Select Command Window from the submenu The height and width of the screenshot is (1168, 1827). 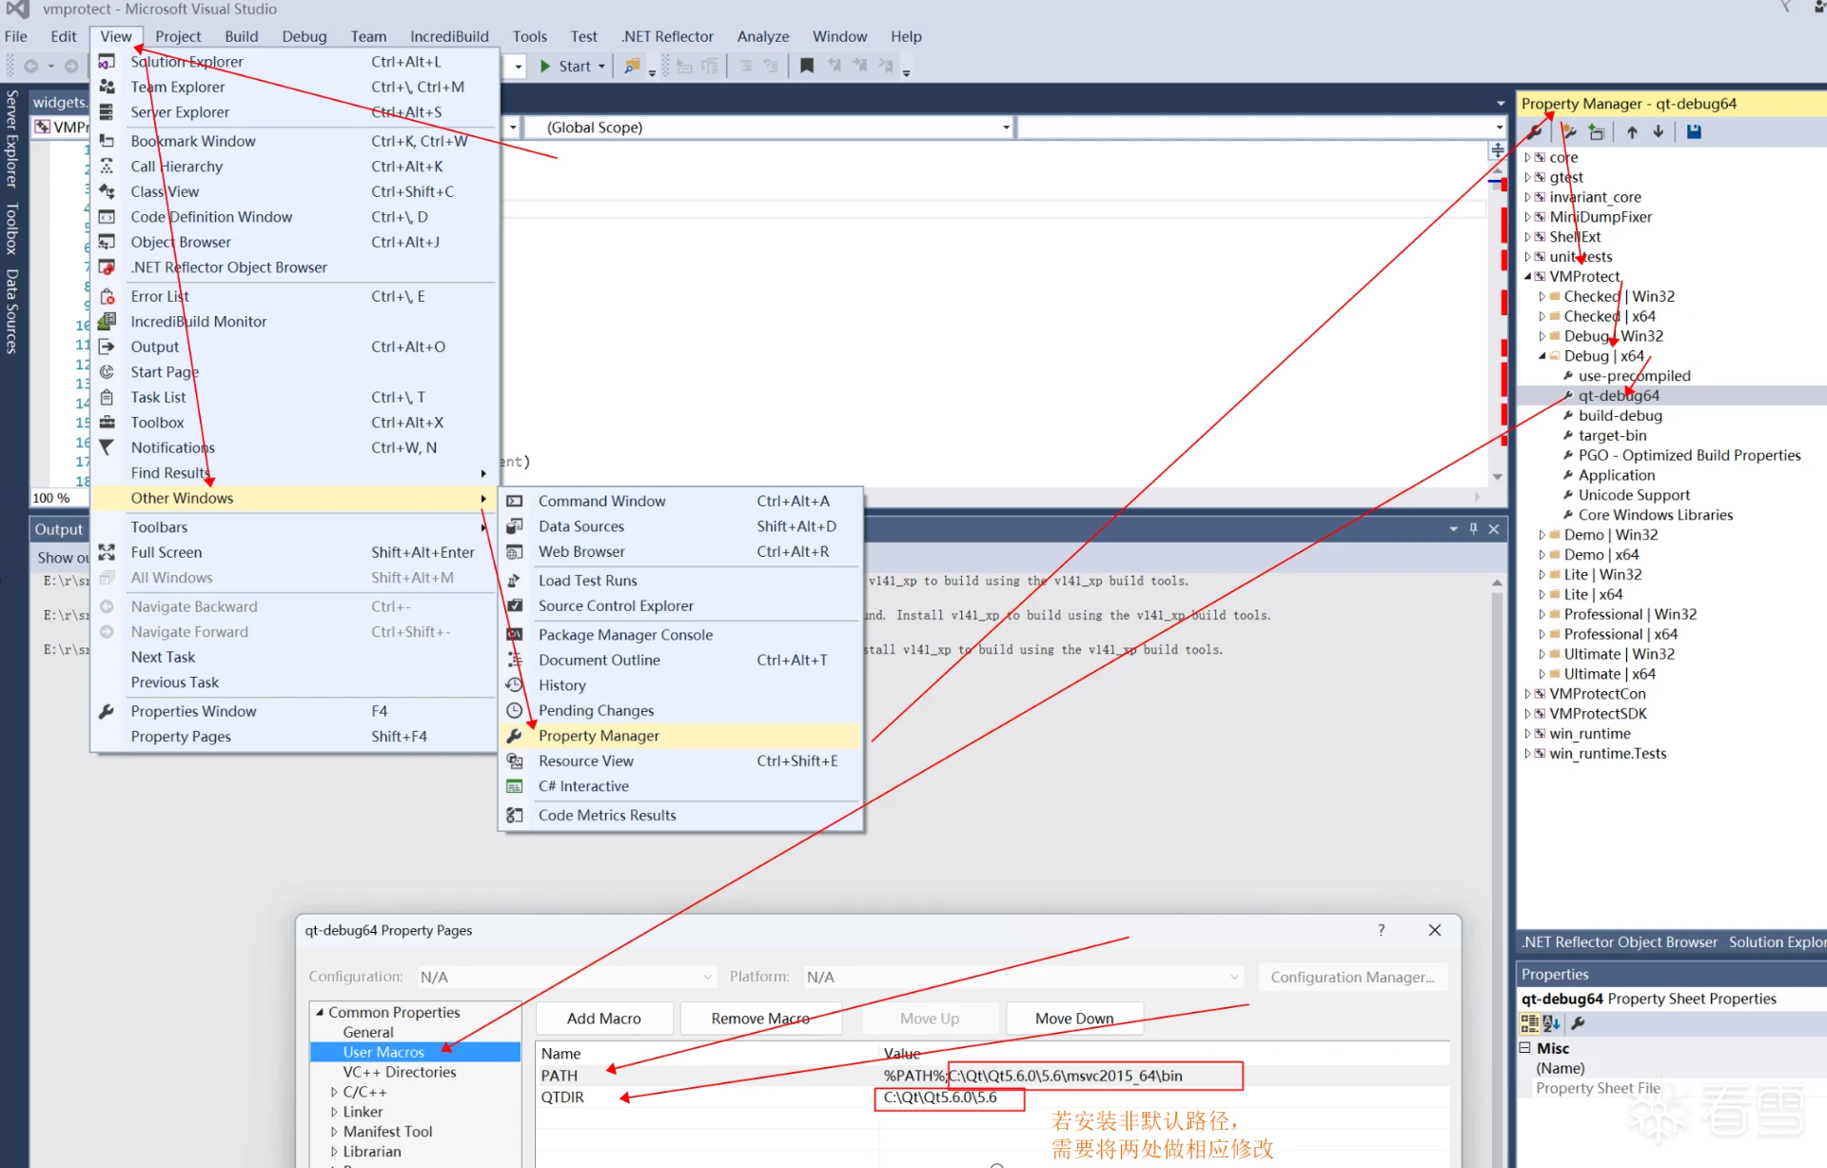coord(680,501)
